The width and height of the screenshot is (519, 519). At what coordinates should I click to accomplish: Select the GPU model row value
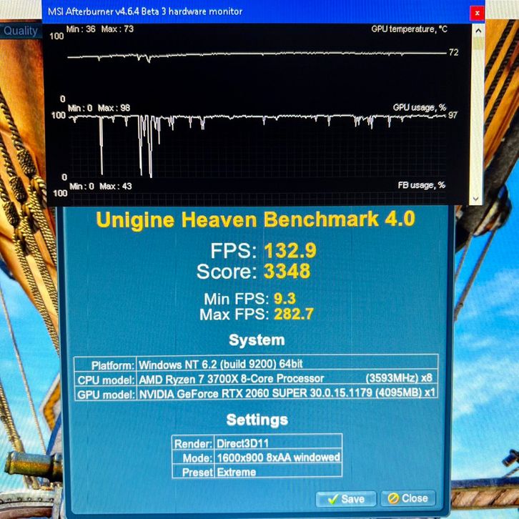(286, 393)
